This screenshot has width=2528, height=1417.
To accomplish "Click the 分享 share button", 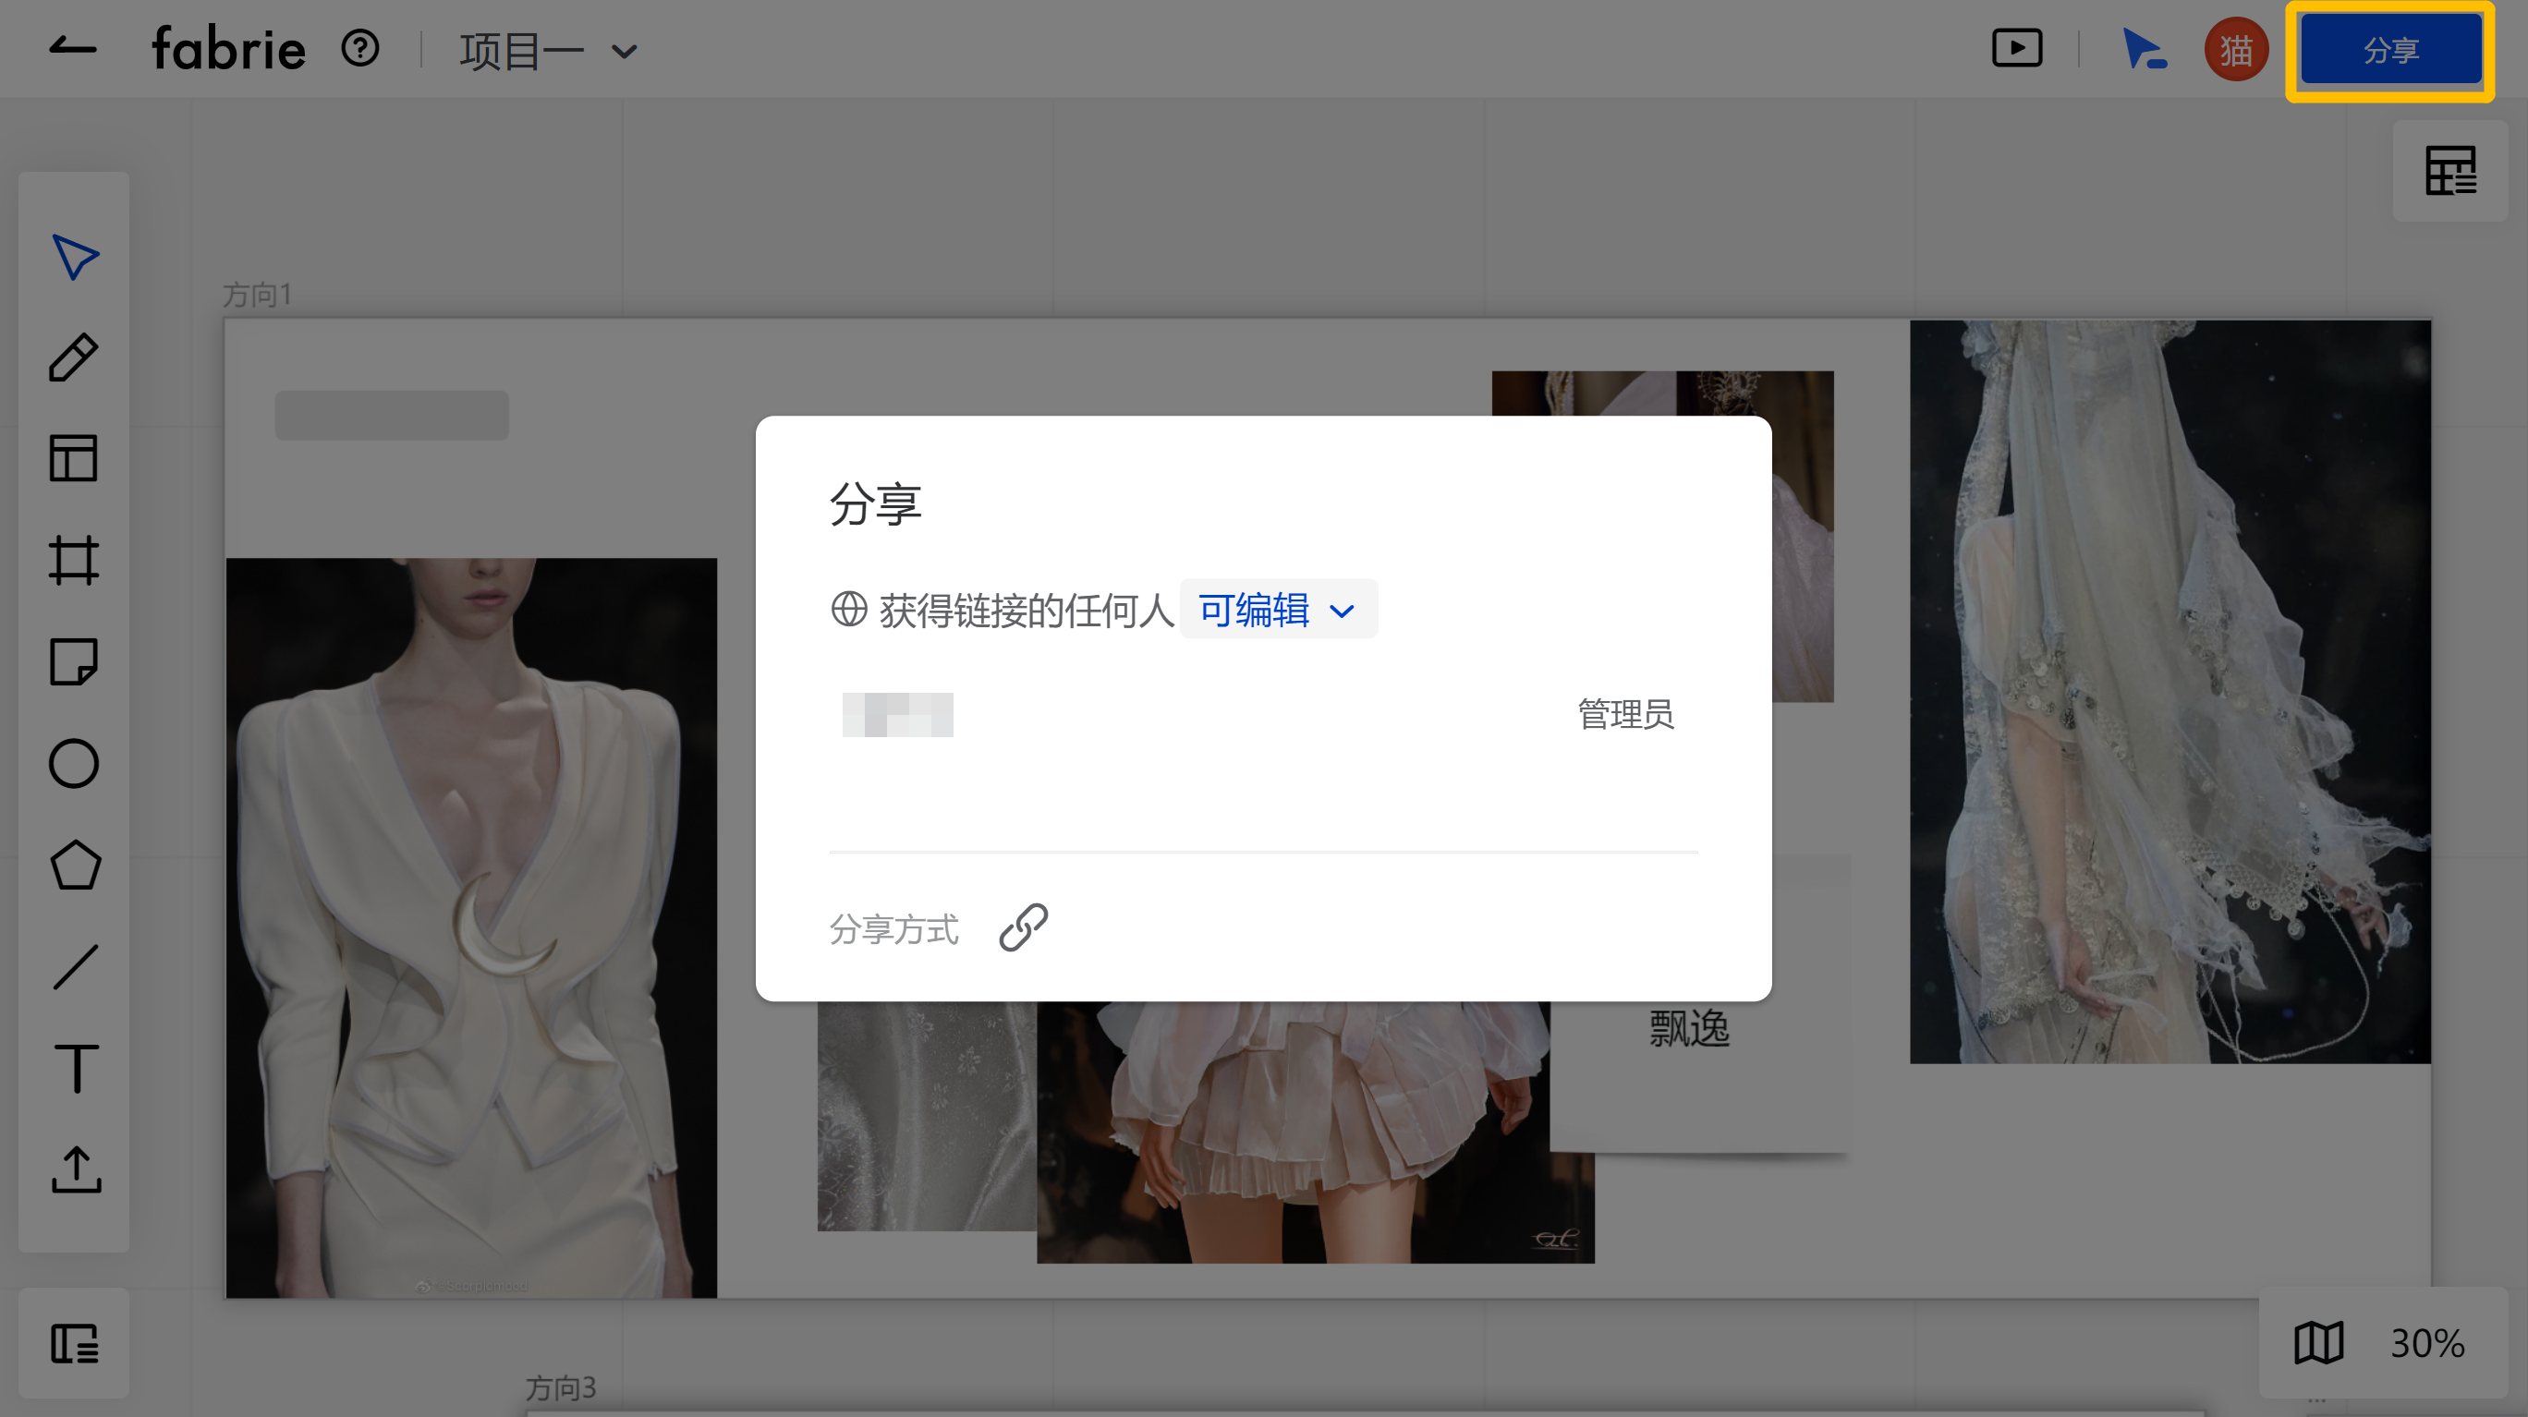I will (2391, 49).
